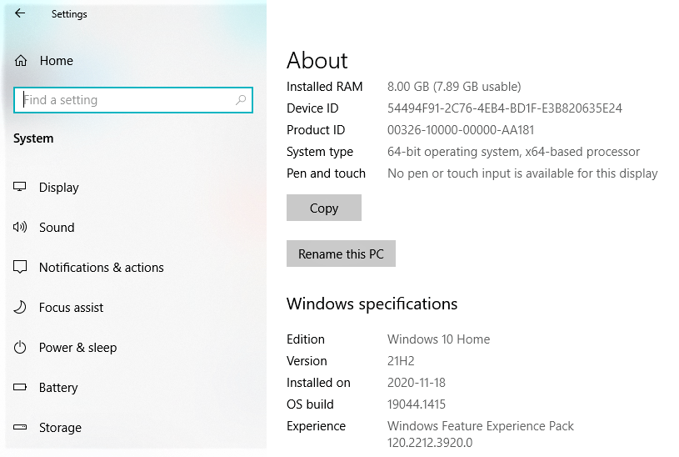
Task: Click the Rename this PC button
Action: 341,254
